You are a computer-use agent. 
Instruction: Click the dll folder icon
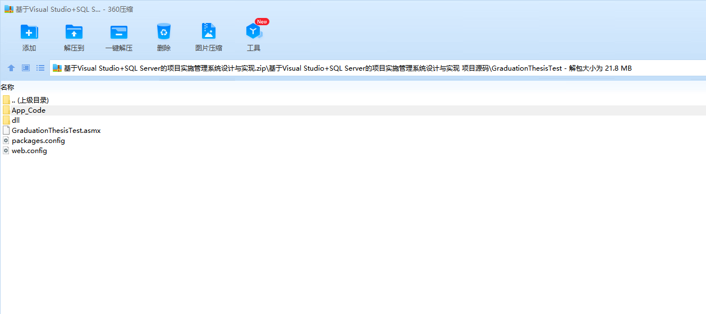(6, 120)
